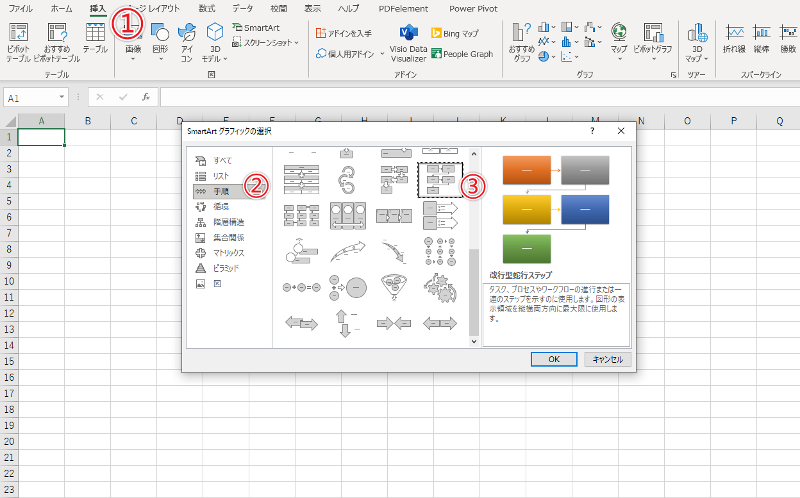Open the アイコン icons inserter
Viewport: 800px width, 498px height.
(187, 42)
